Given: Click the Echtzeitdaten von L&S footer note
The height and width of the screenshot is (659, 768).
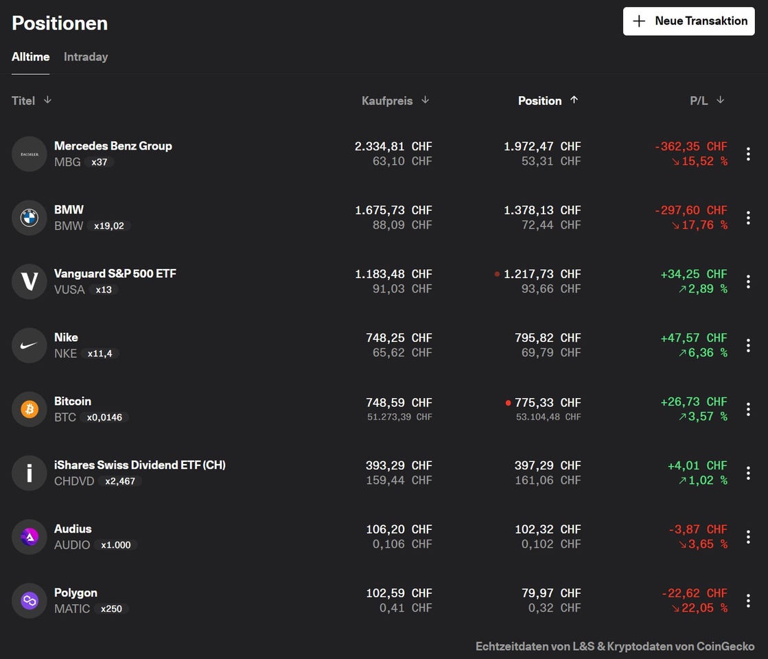Looking at the screenshot, I should point(615,647).
